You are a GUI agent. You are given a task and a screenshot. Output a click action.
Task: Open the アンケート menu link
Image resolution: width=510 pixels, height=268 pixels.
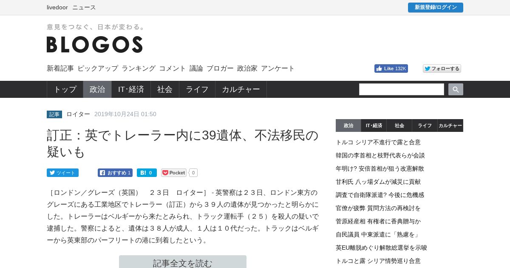point(278,68)
